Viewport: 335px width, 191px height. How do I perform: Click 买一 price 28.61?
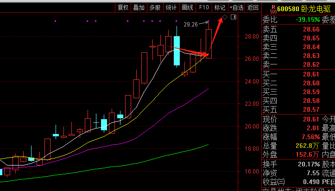pos(311,74)
